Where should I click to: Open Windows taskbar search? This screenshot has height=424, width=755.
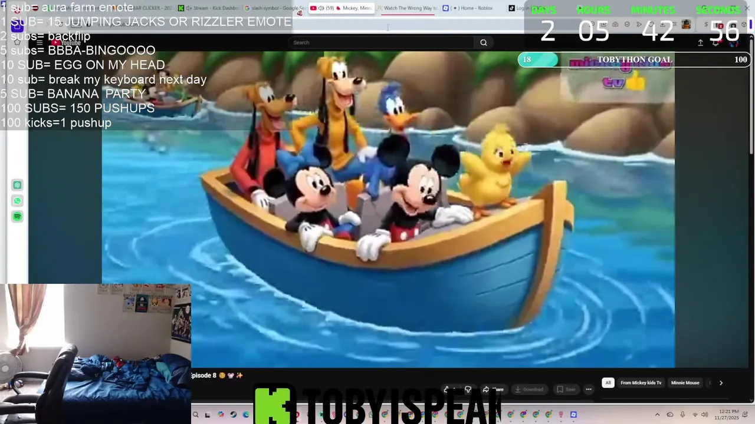[x=196, y=415]
